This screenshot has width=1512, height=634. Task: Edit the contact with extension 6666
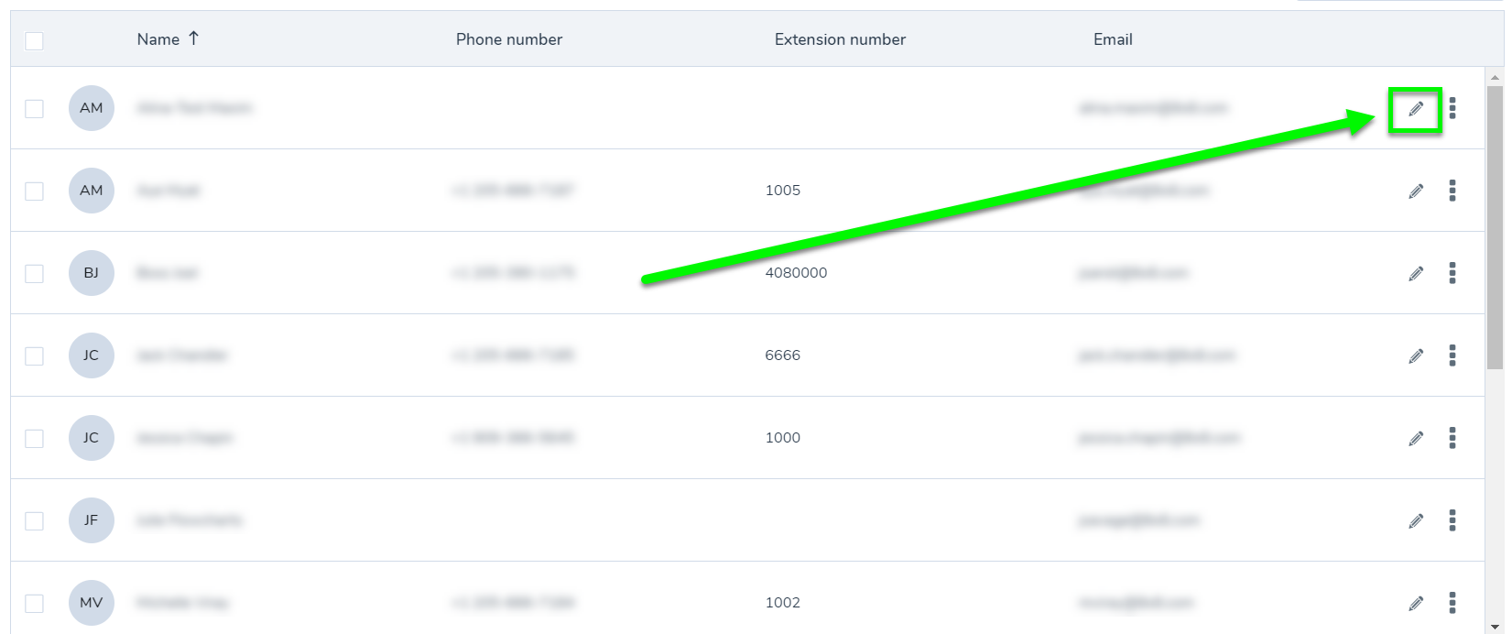(1416, 355)
